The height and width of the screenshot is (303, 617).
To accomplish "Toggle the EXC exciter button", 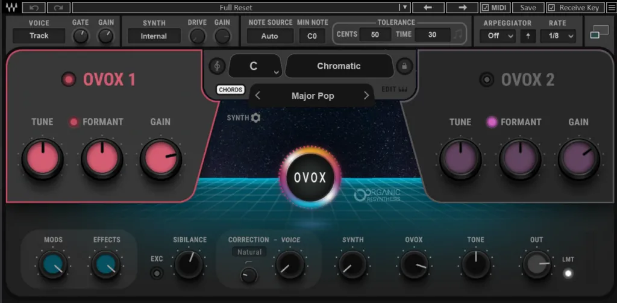I will tap(157, 273).
